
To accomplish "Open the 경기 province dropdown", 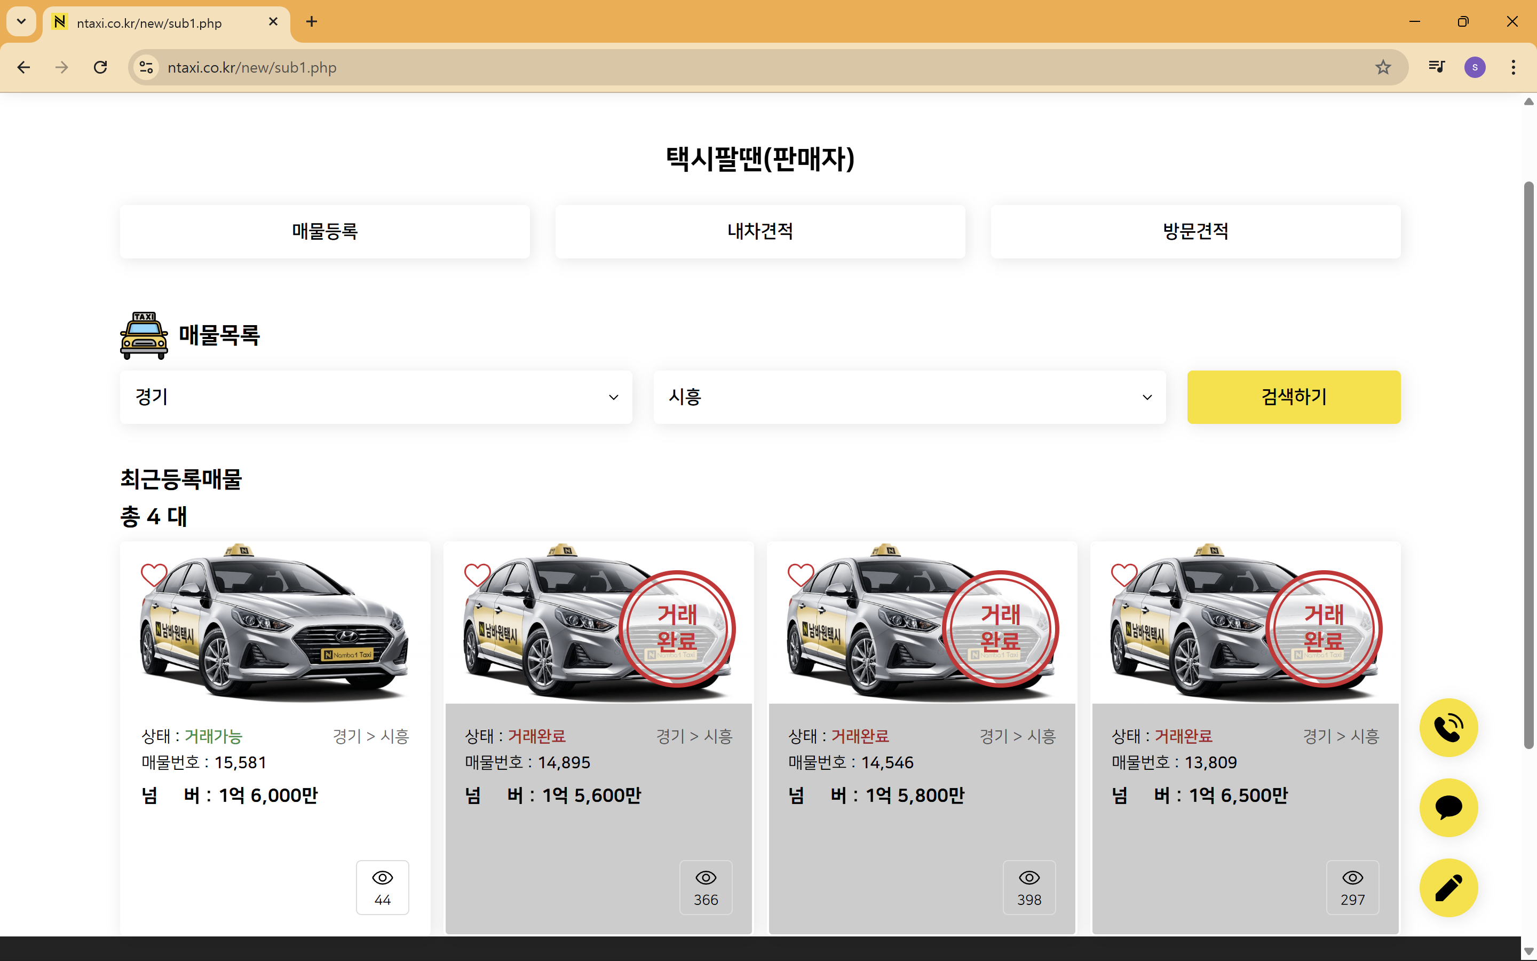I will coord(375,397).
